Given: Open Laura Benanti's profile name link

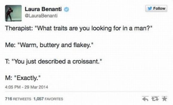Looking at the screenshot, I should [43, 9].
